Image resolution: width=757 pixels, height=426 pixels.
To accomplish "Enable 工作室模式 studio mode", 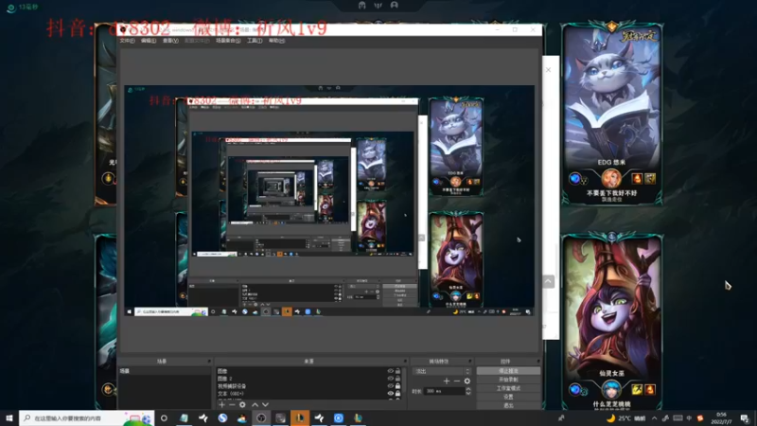I will pyautogui.click(x=508, y=388).
